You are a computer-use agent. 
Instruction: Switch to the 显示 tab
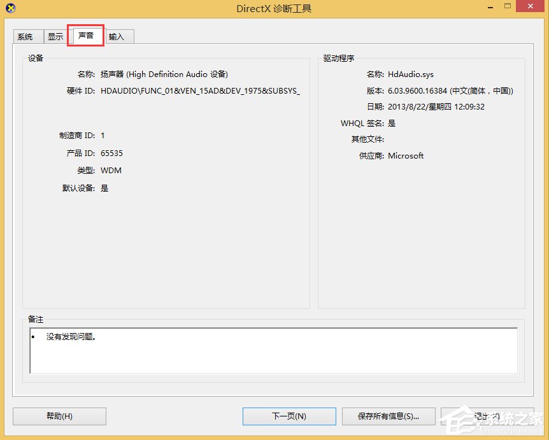click(55, 36)
